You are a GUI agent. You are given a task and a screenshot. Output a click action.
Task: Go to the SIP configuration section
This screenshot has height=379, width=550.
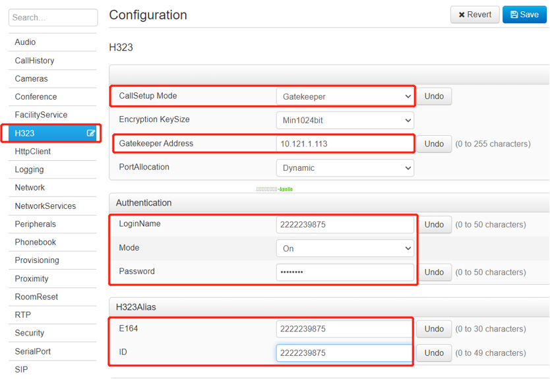[x=22, y=369]
